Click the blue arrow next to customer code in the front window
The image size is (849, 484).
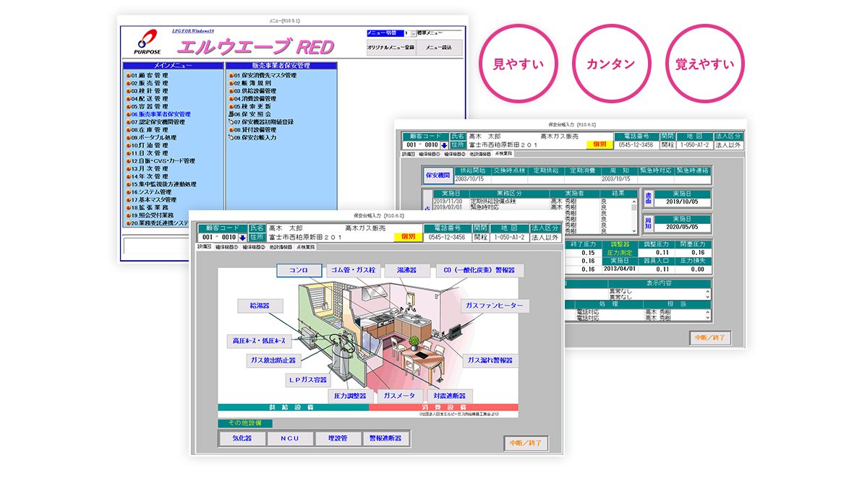(242, 238)
